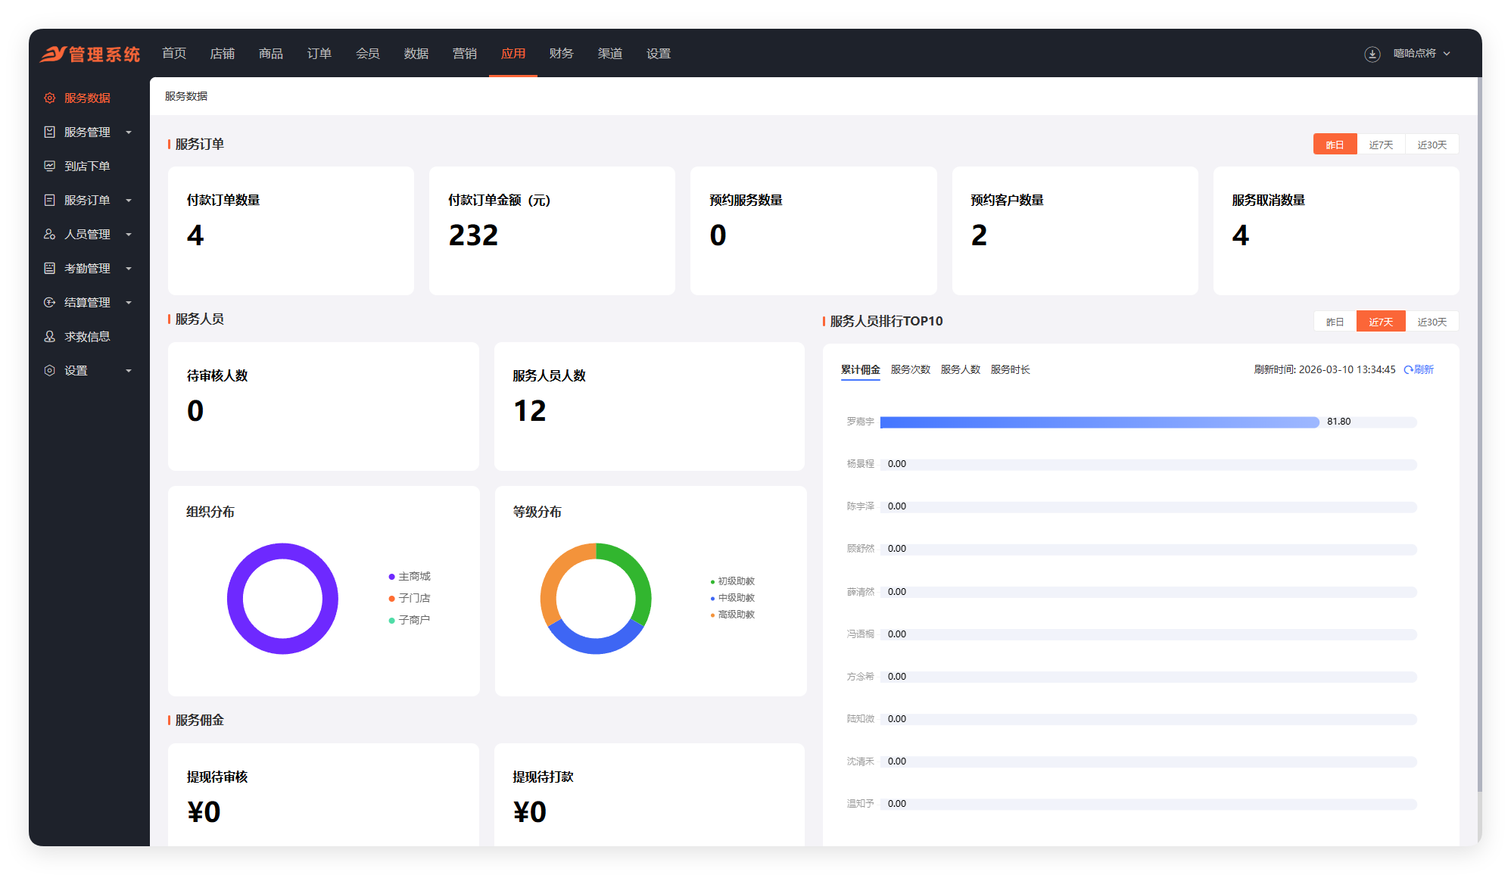Toggle 初级助教 legend item in 等级分布
This screenshot has height=875, width=1511.
pos(735,581)
